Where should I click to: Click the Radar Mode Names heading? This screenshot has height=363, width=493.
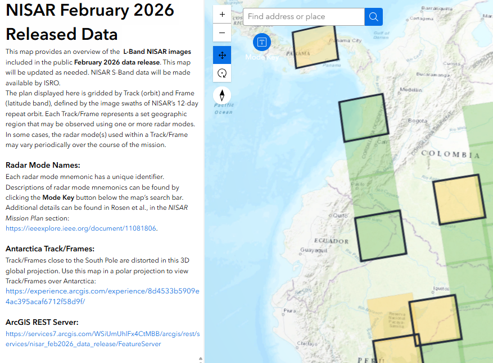point(43,166)
